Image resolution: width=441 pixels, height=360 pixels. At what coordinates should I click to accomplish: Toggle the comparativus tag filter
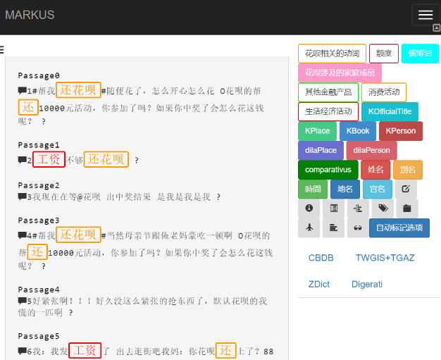click(x=328, y=170)
